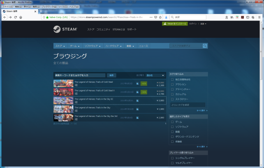Click the ログイン link
264x168 pixels.
tap(193, 24)
